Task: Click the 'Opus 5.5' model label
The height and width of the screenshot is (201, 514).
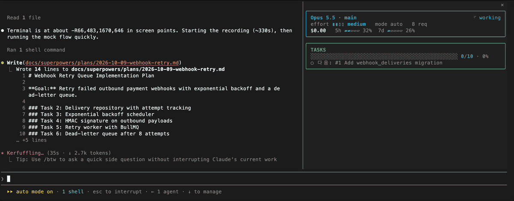Action: click(x=323, y=18)
